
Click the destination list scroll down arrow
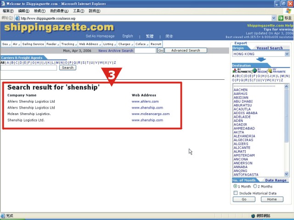pos(286,174)
